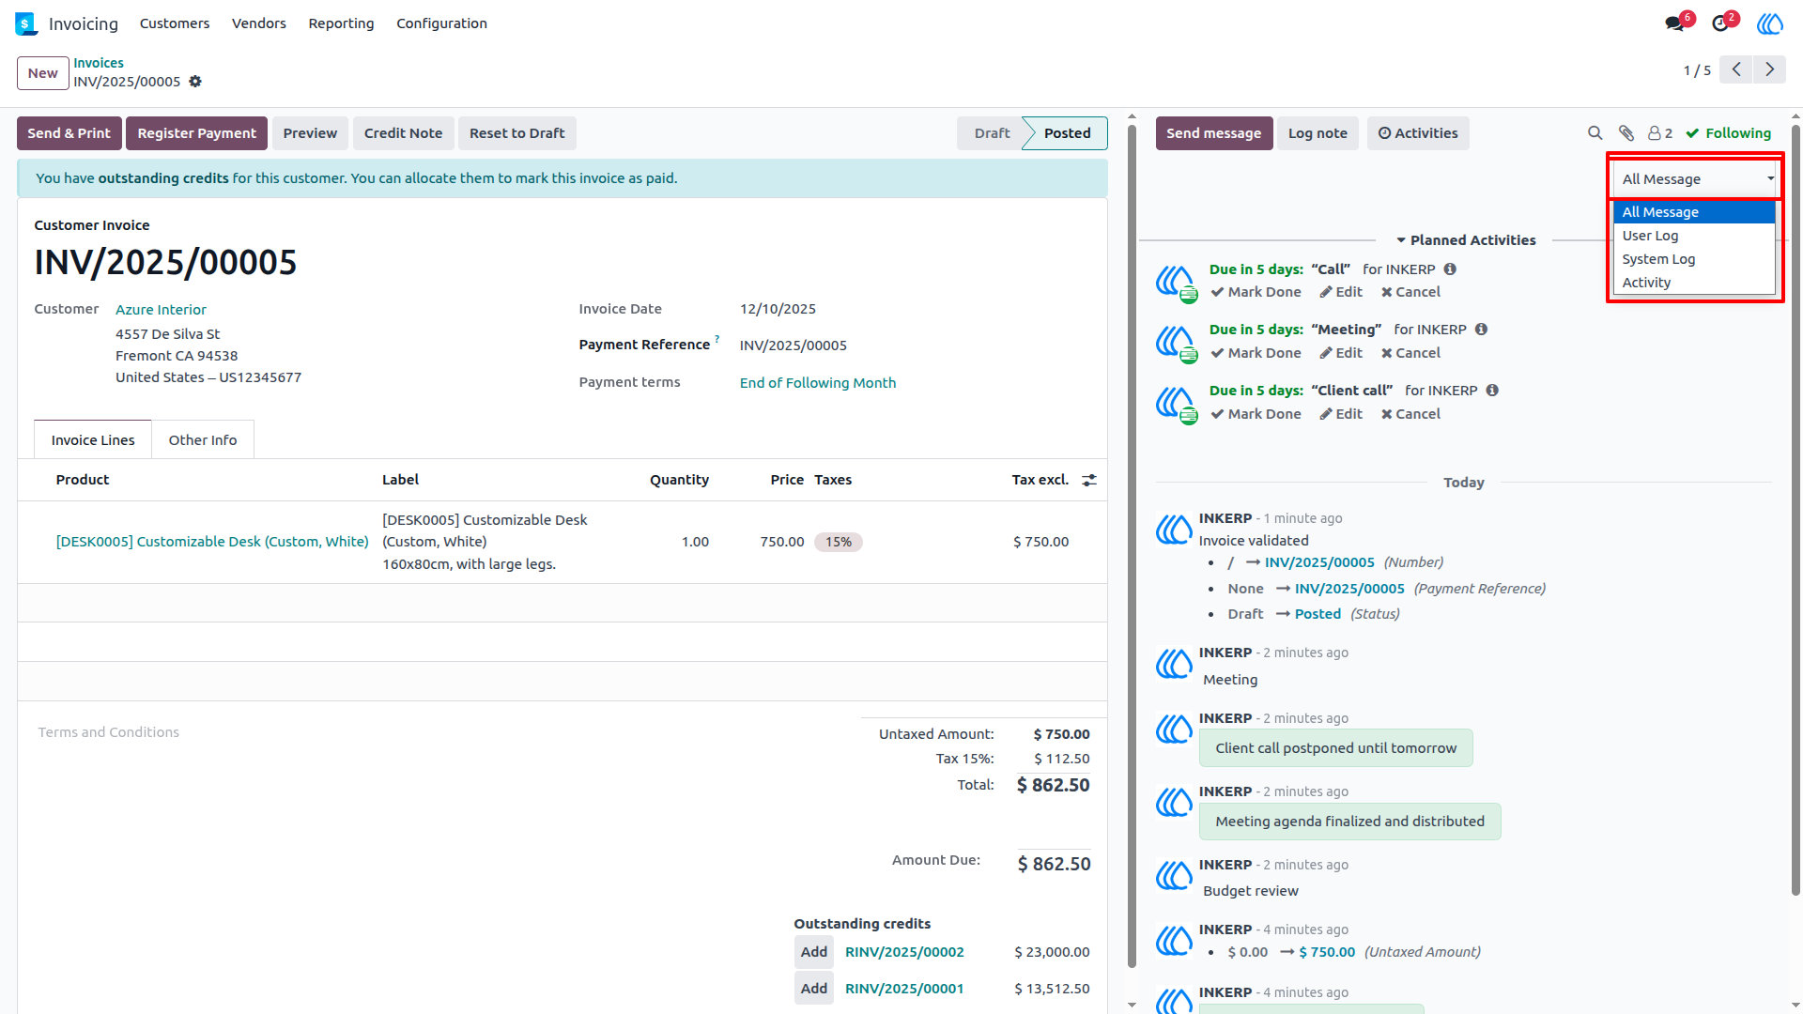Cancel the "Client call" activity
Screen dimensions: 1803x1014
pyautogui.click(x=1410, y=414)
